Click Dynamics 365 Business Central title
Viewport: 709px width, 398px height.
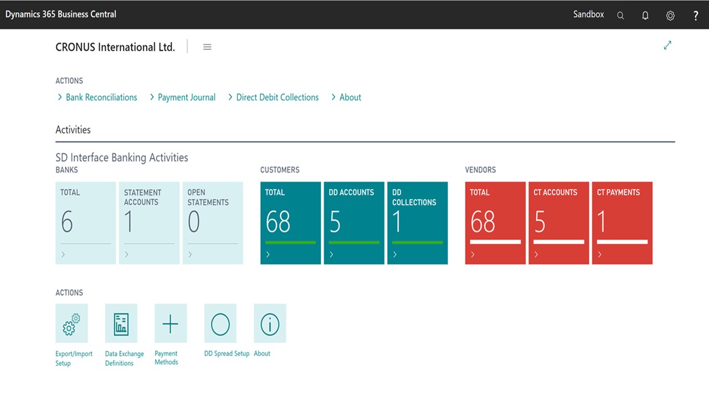(61, 14)
